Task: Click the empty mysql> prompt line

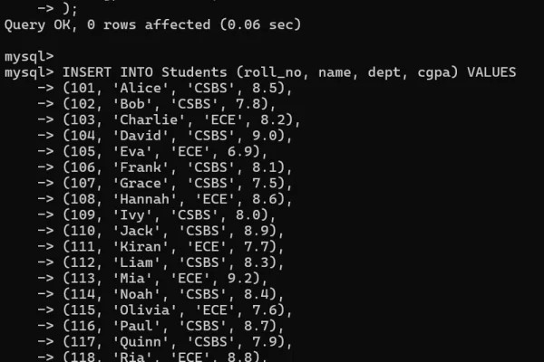Action: point(29,56)
